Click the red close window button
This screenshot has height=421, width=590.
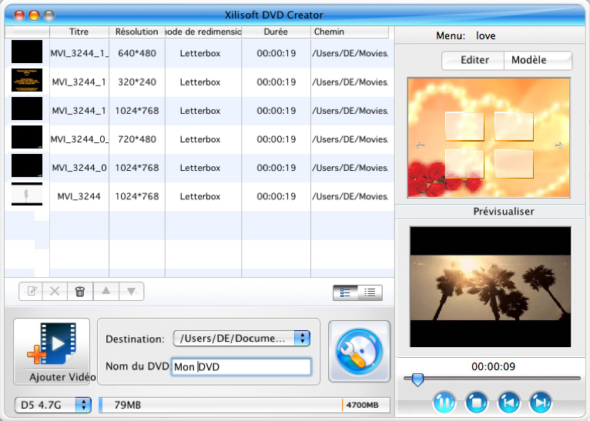pyautogui.click(x=18, y=15)
